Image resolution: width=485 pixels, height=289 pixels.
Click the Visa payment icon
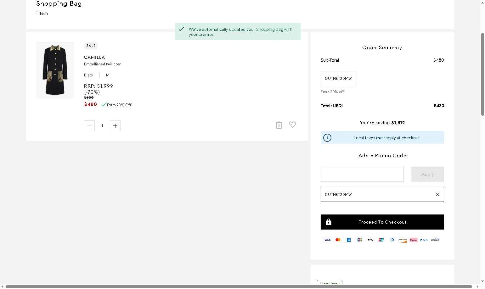pyautogui.click(x=327, y=240)
